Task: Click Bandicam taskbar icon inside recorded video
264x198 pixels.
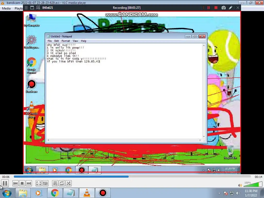Action: 81,170
